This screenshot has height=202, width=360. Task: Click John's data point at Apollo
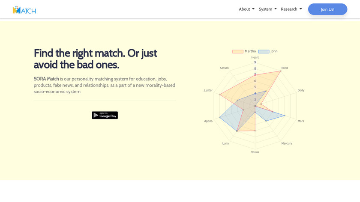[x=220, y=118]
